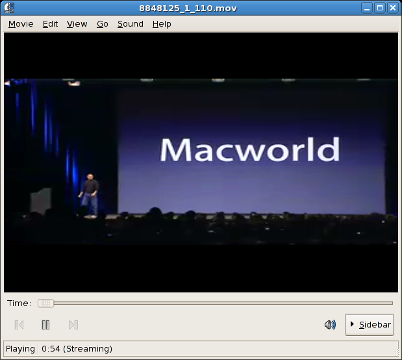This screenshot has width=402, height=360.
Task: Click the Time slider track midpoint
Action: point(215,303)
